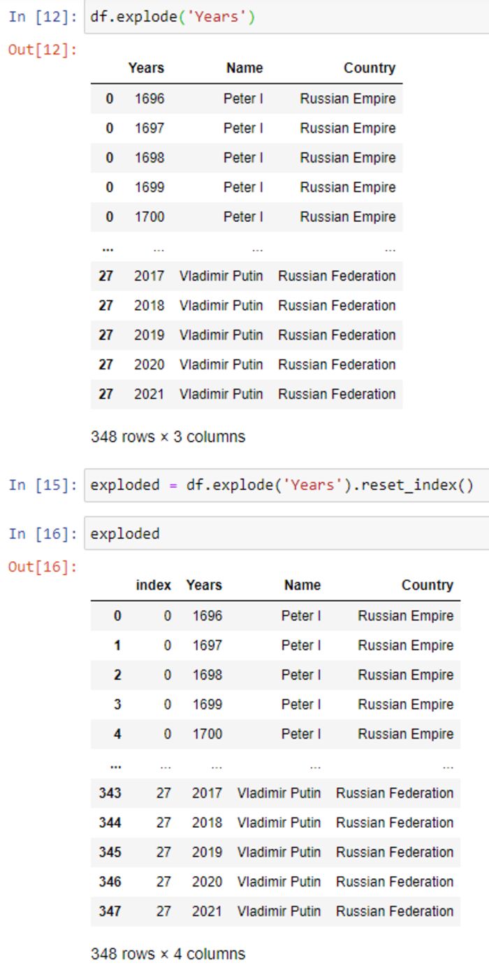489x965 pixels.
Task: Click the '348 rows × 3 columns' summary
Action: coord(168,437)
